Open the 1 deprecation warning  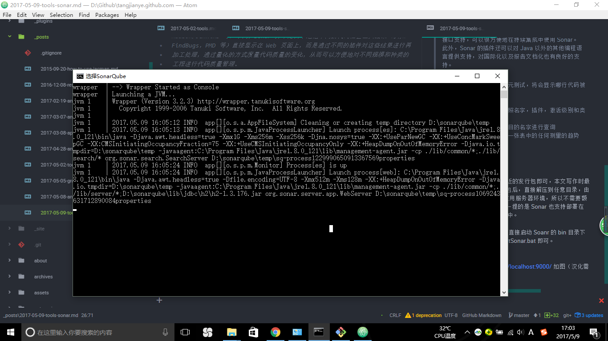423,315
